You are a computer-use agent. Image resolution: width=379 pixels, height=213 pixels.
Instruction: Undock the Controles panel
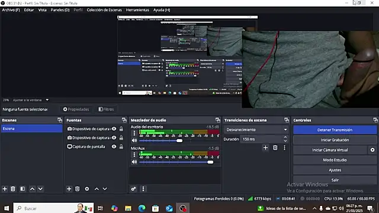[375, 120]
